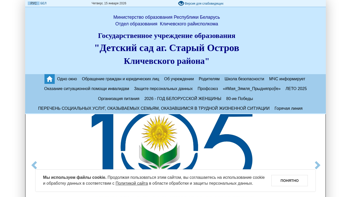Viewport: 351px width, 197px height.
Task: Open Организация питания page
Action: click(119, 99)
